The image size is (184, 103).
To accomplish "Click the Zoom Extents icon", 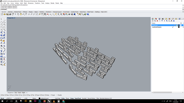I will point(37,14).
